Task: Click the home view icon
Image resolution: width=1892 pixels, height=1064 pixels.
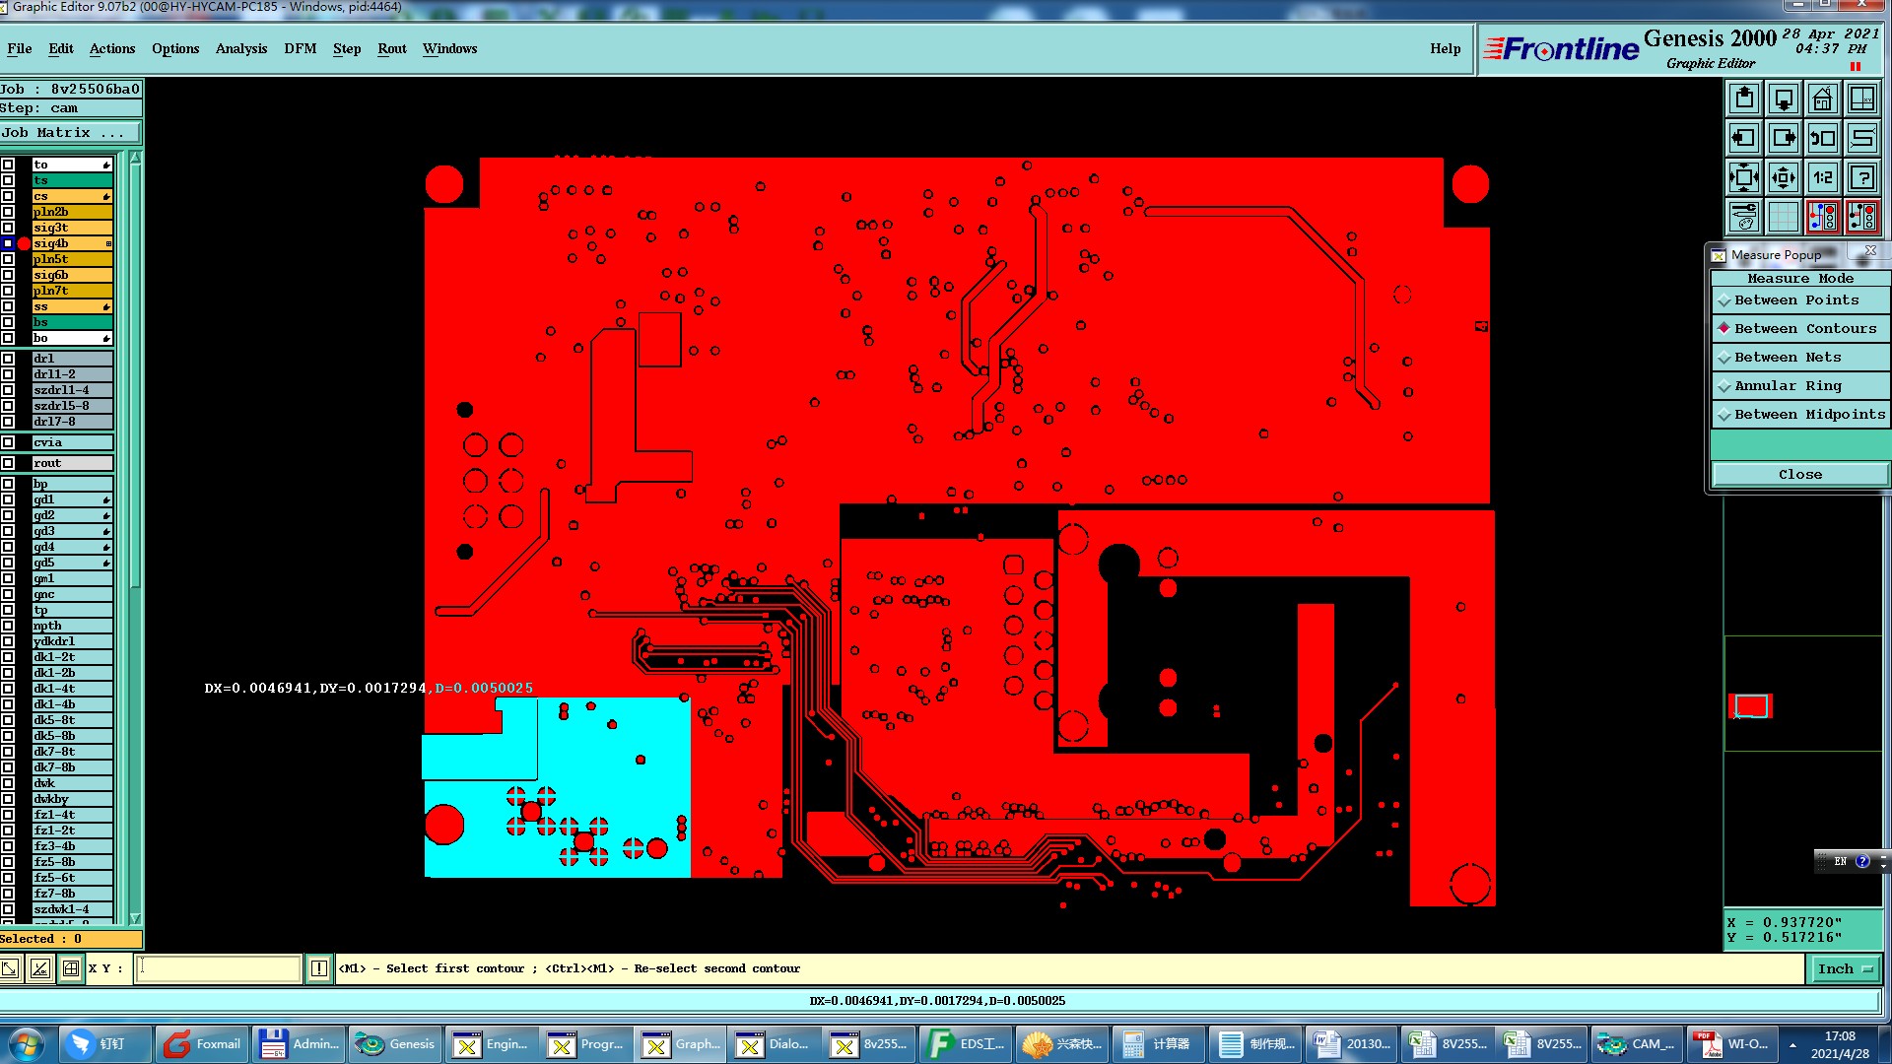Action: tap(1822, 99)
